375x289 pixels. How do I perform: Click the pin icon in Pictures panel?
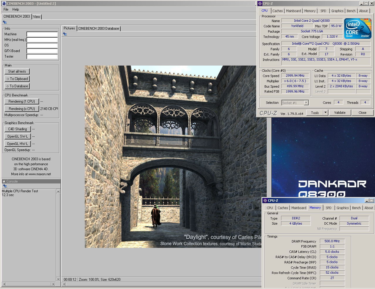click(65, 34)
